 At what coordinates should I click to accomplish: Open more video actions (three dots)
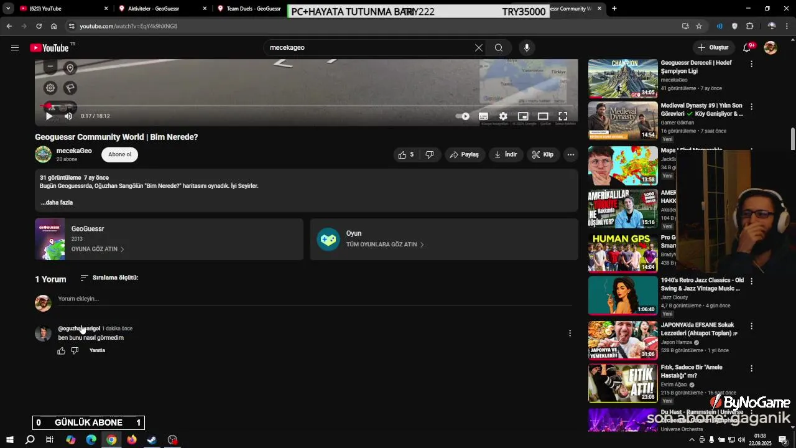(570, 154)
